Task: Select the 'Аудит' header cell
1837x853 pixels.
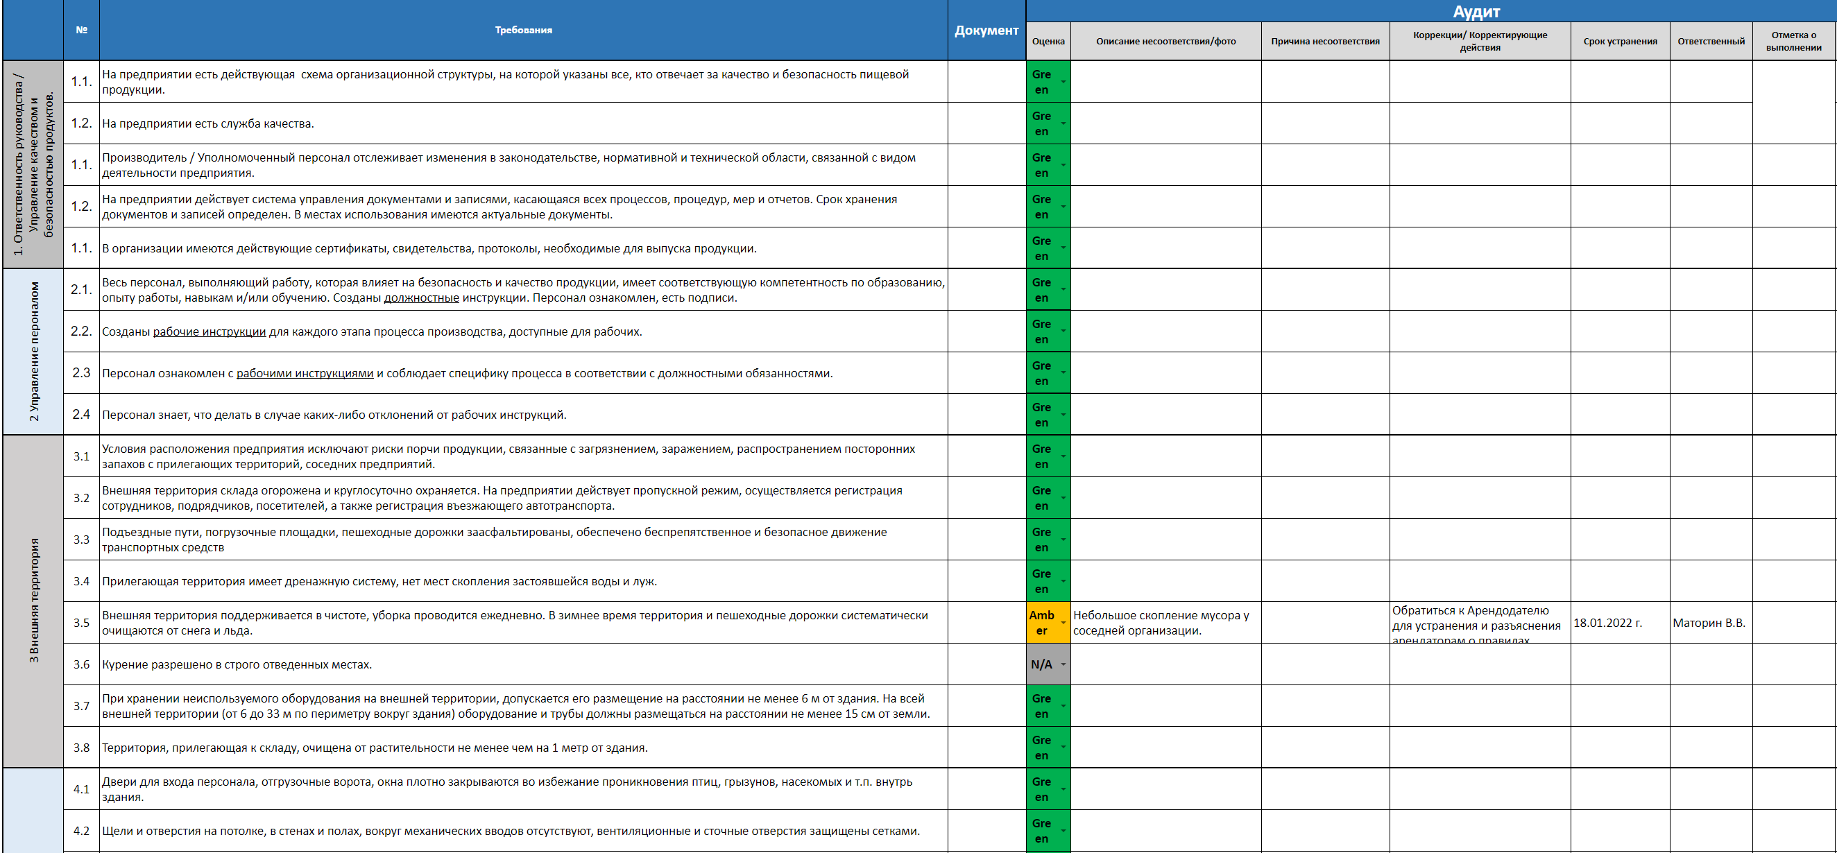Action: click(1476, 11)
